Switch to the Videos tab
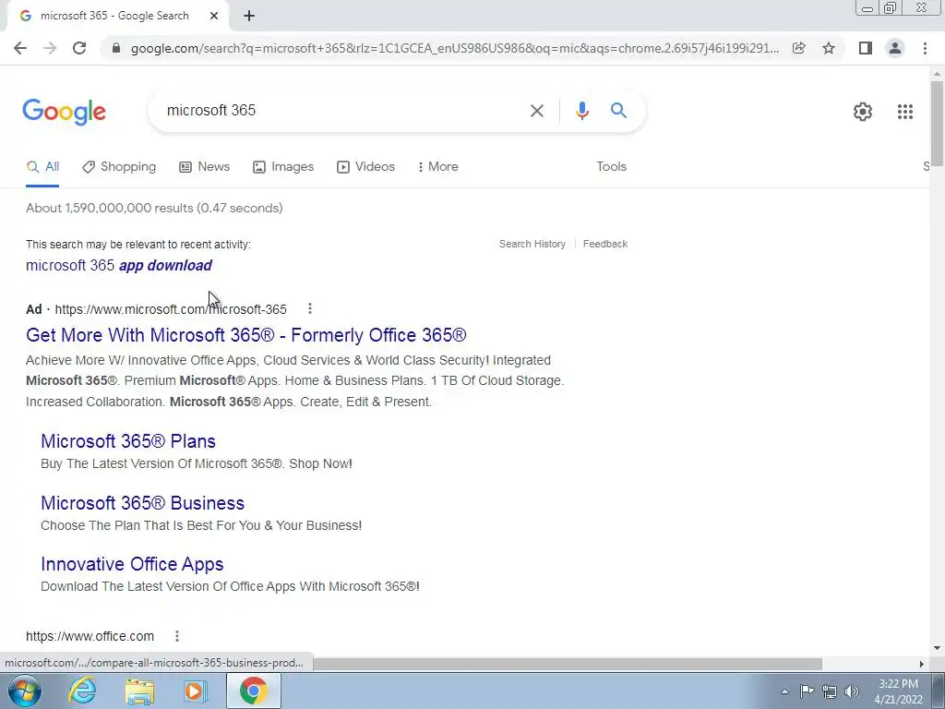This screenshot has height=709, width=945. click(365, 167)
